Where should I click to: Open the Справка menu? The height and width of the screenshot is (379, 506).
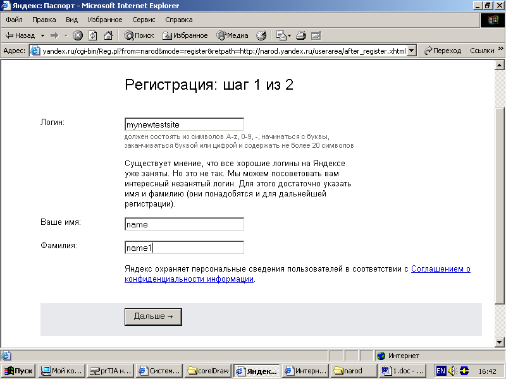179,20
